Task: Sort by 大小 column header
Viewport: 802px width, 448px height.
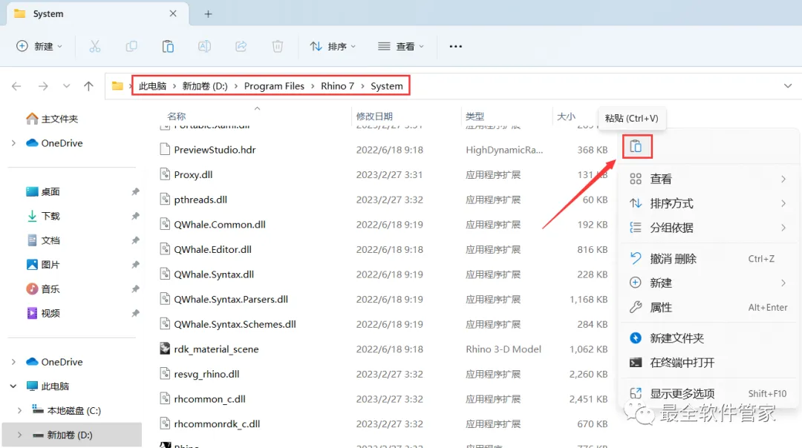Action: (566, 116)
